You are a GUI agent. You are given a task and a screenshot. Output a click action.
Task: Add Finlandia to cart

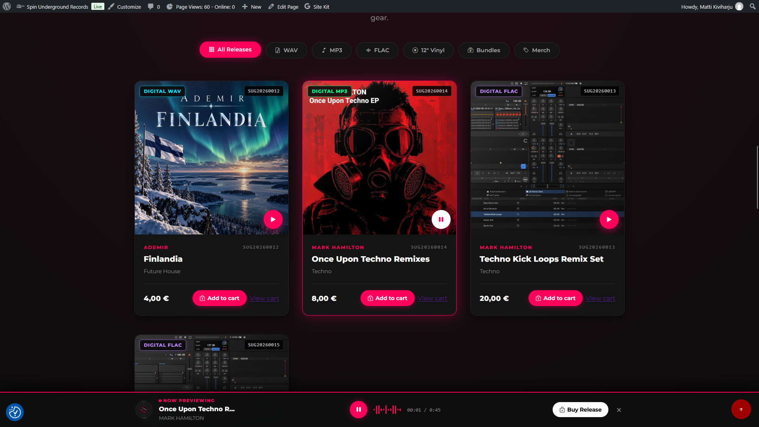coord(219,298)
